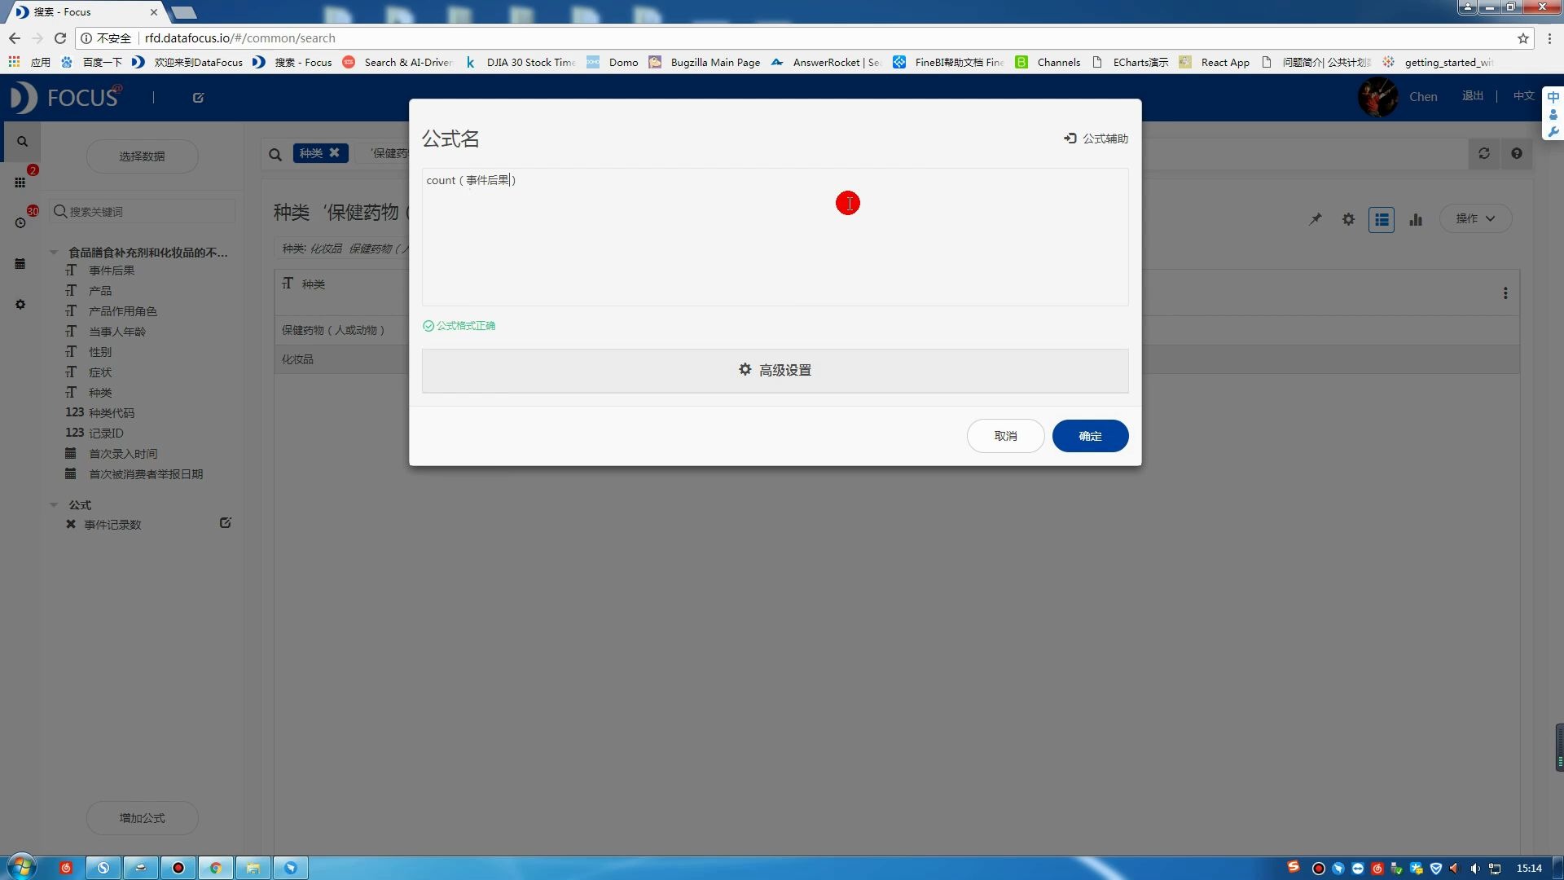The height and width of the screenshot is (880, 1564).
Task: Open the grid dashboard icon in sidebar
Action: point(20,183)
